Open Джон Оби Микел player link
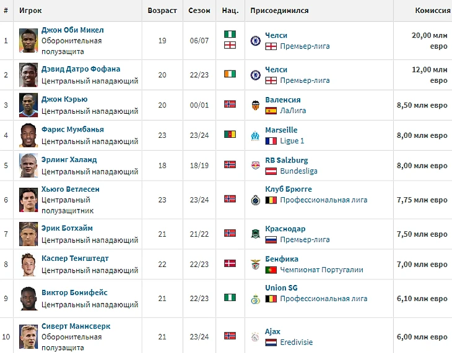This screenshot has height=353, width=452. coord(72,30)
